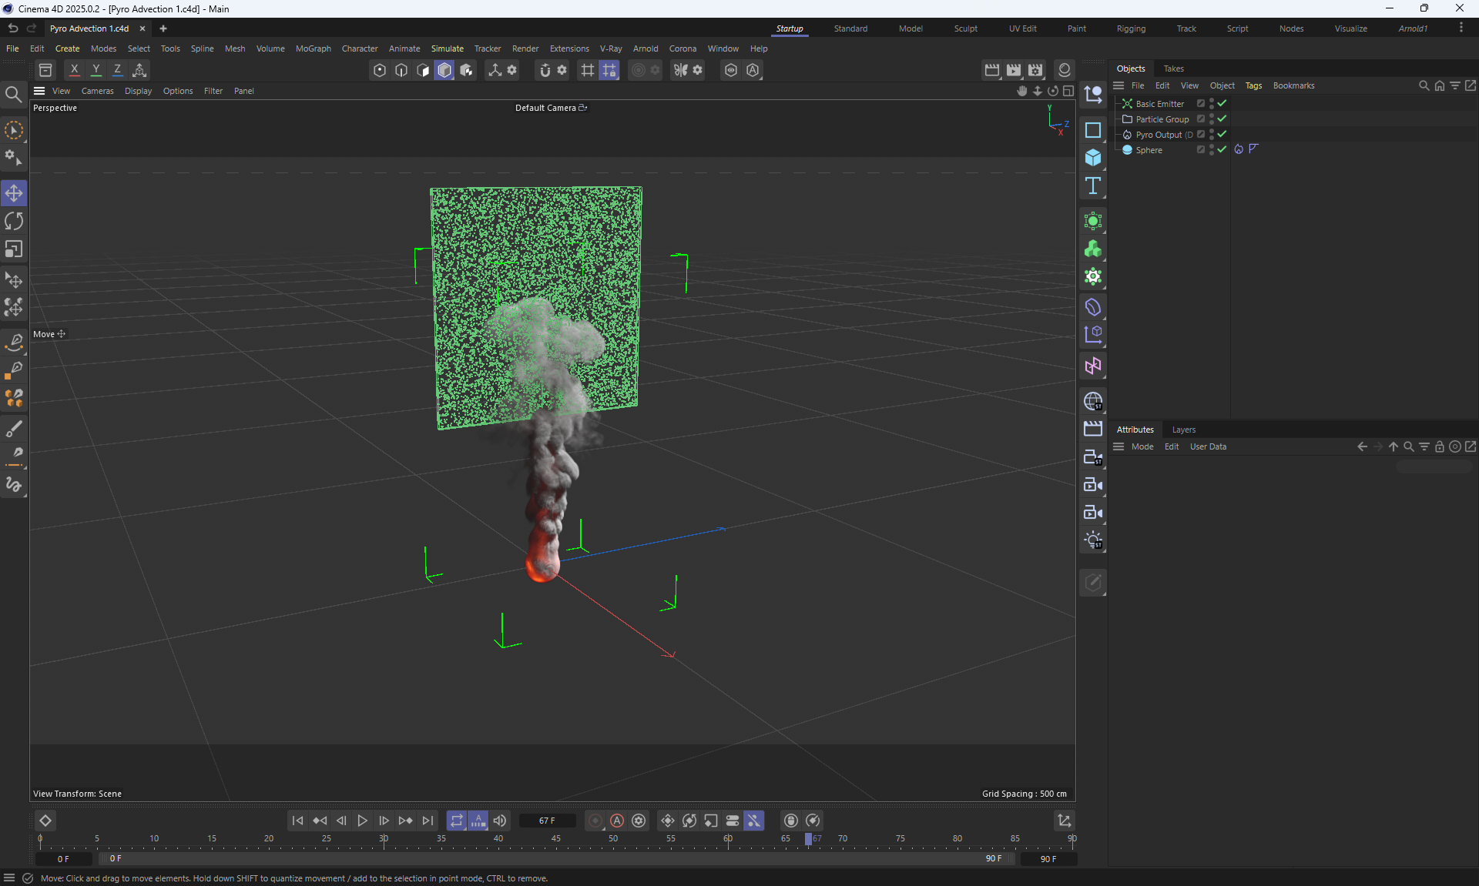Select the Rotate tool in left toolbar
The height and width of the screenshot is (886, 1479).
[14, 222]
